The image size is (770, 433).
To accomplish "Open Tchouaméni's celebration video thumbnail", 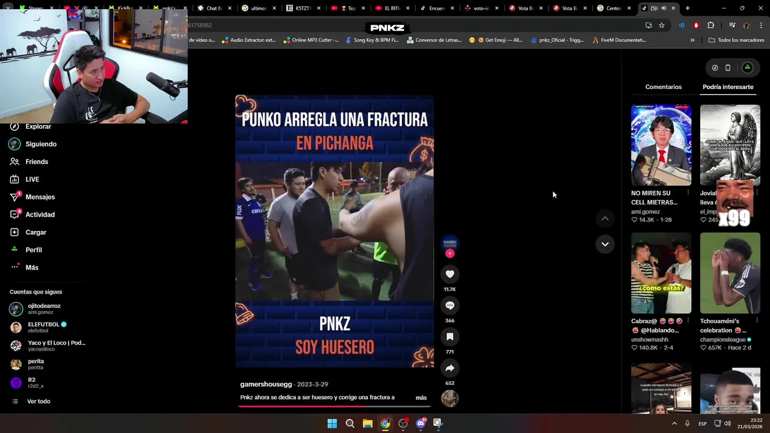I will [x=730, y=273].
